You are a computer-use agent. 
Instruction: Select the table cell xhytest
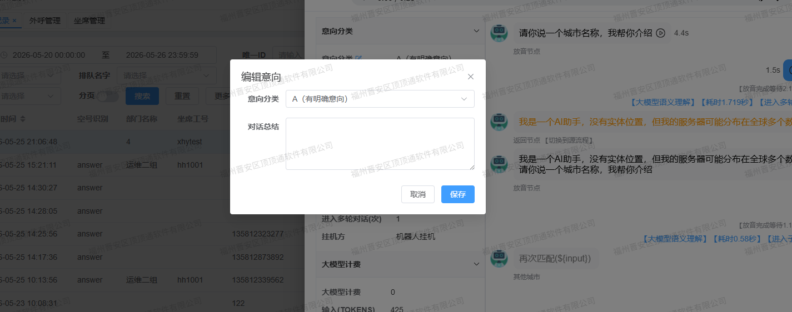190,142
